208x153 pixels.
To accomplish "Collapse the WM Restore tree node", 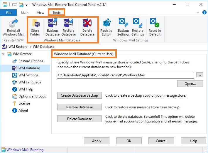I will click(x=3, y=54).
